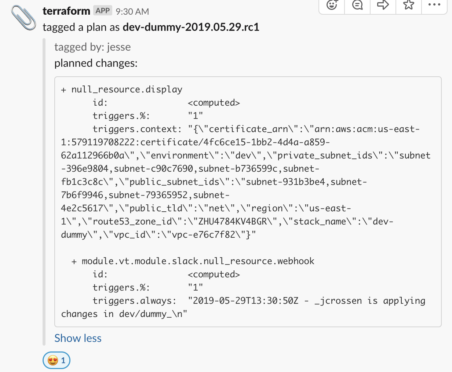Select the first <computed> id value
The width and height of the screenshot is (452, 372).
(214, 103)
